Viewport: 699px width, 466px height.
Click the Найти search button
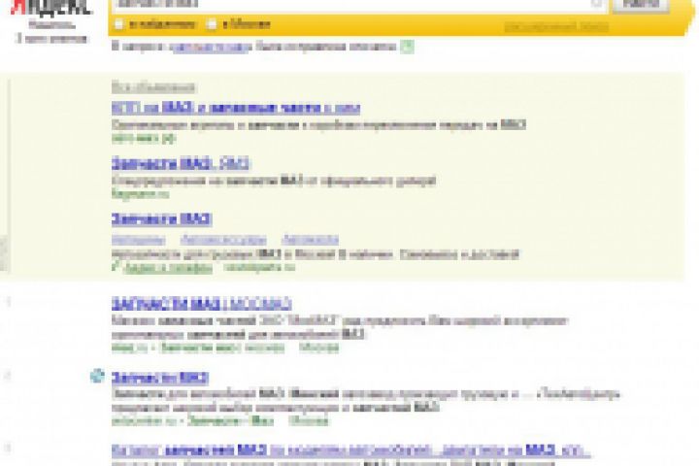coord(641,5)
